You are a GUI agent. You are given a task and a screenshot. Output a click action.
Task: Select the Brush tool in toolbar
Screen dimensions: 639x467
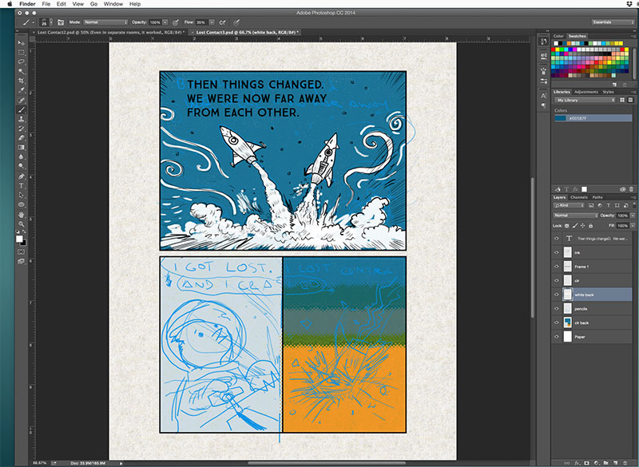click(22, 109)
